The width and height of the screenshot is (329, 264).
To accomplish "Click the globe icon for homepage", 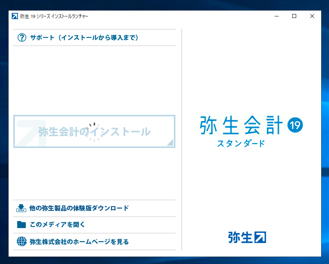I will coord(21,241).
